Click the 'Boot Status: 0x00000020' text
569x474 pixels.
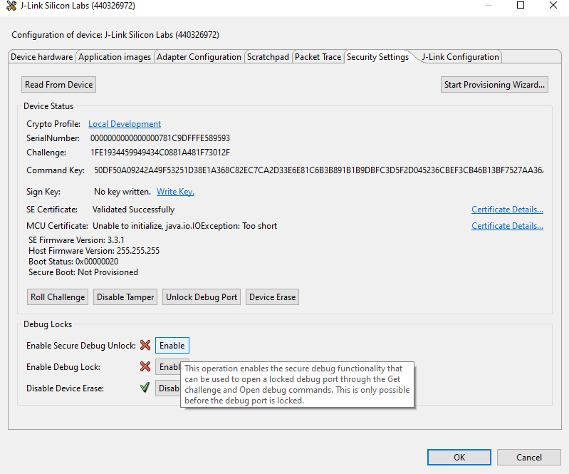pos(73,262)
